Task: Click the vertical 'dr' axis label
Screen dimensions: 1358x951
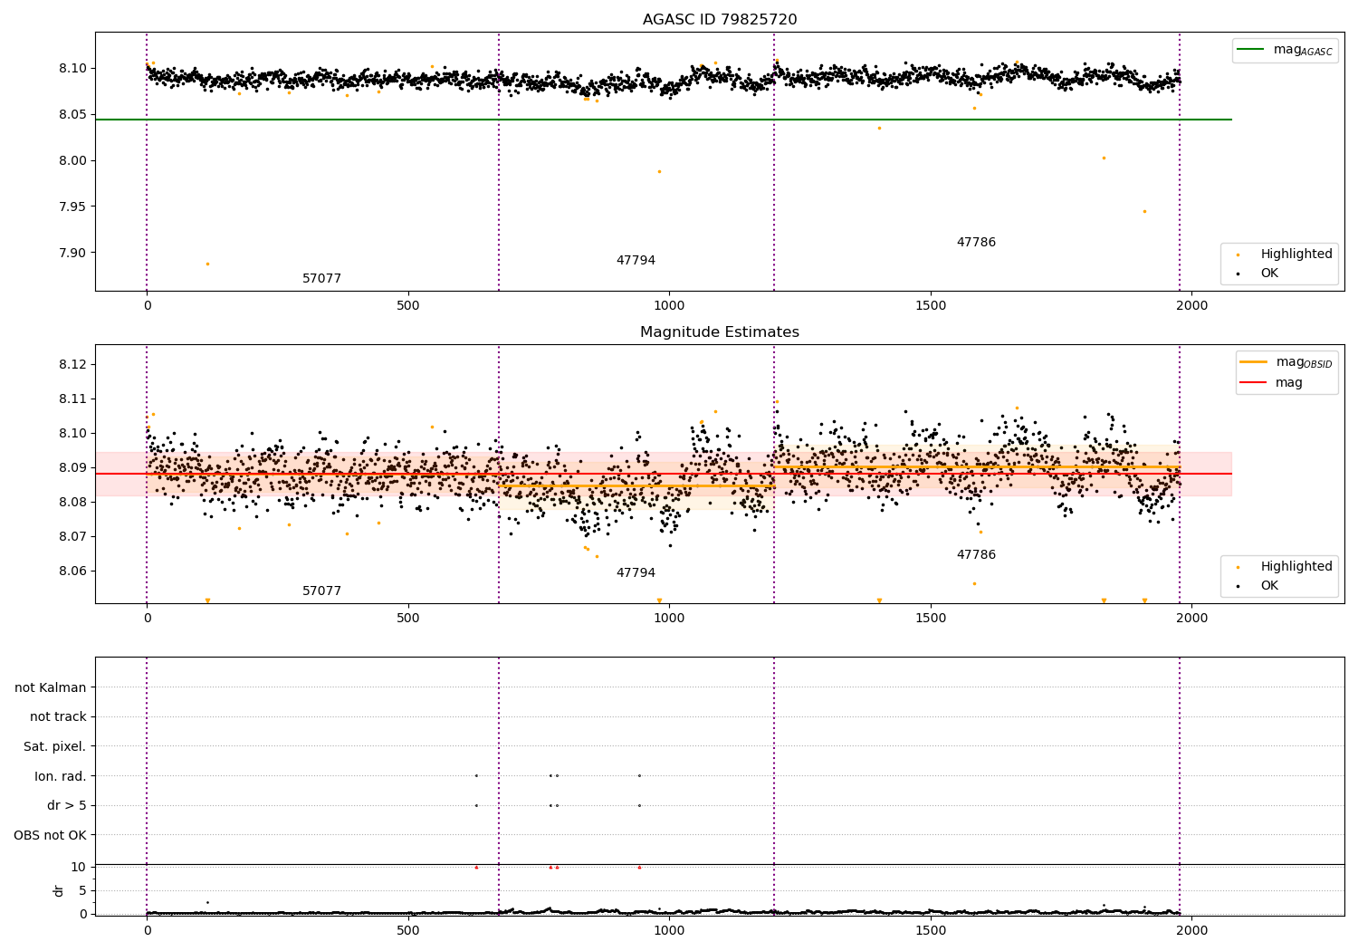Action: tap(59, 891)
